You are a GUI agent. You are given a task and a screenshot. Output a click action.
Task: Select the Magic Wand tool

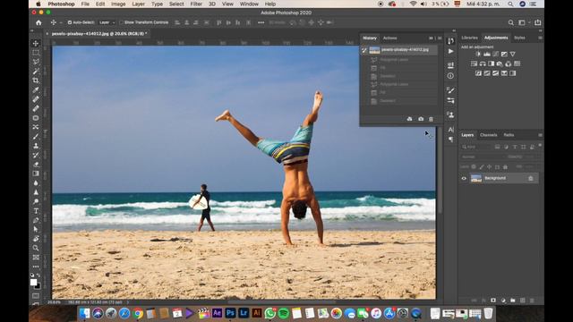36,72
